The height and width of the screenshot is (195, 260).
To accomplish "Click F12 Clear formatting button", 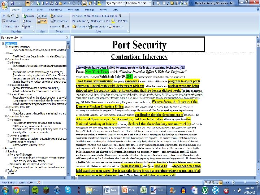I will coord(123,21).
